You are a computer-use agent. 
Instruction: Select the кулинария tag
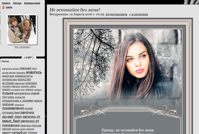[x=15, y=90]
